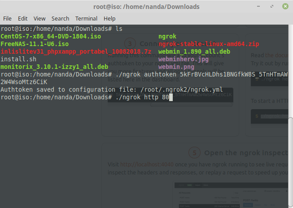This screenshot has height=208, width=293.
Task: Click the install.sh filename
Action: click(18, 59)
